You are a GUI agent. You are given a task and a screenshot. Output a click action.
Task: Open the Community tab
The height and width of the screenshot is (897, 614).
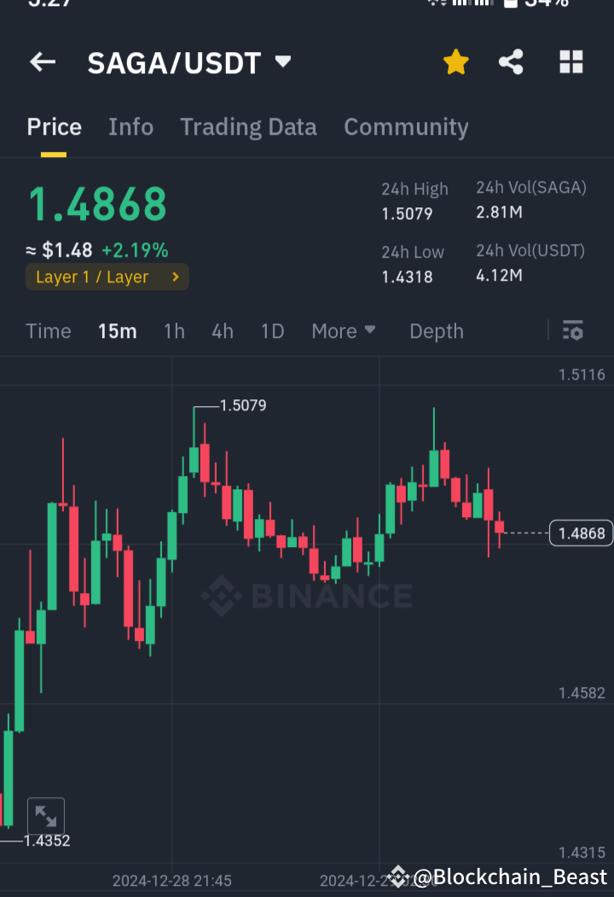coord(406,126)
